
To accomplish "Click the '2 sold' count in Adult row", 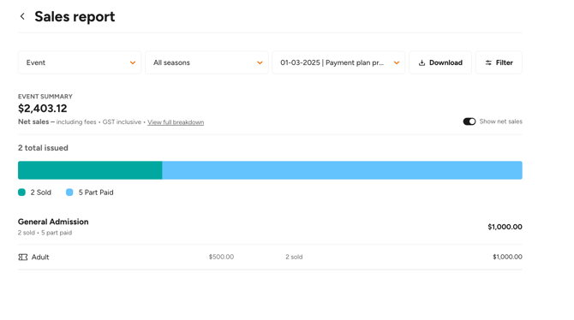I will click(294, 257).
